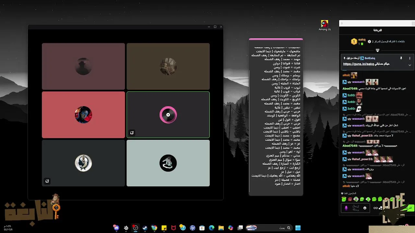Click the bottom-left dark tile with white avatar
The width and height of the screenshot is (415, 233).
(83, 163)
